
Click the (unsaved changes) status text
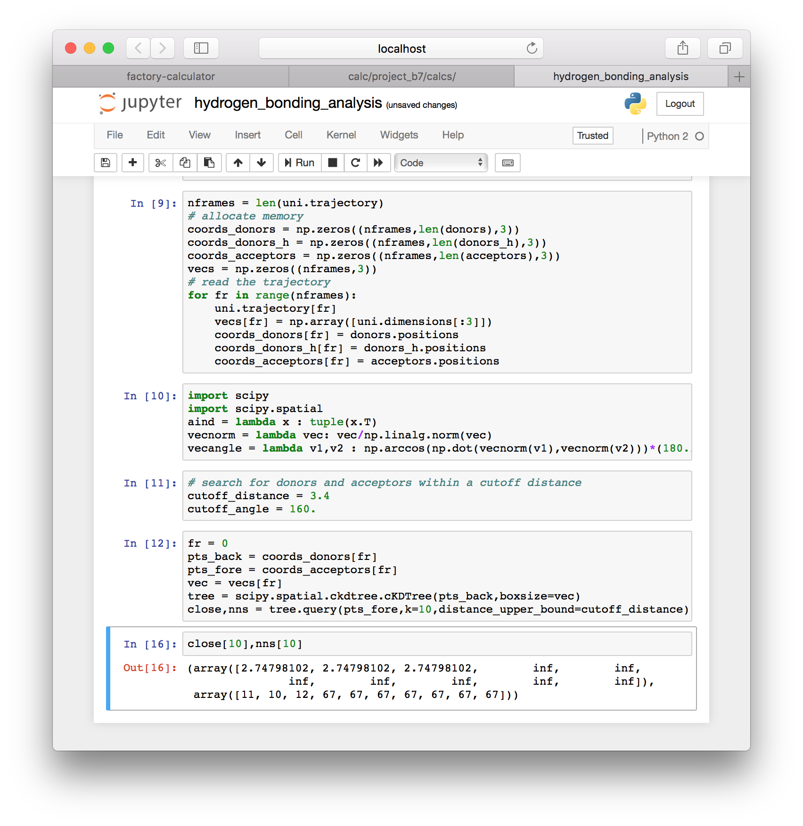(x=422, y=105)
